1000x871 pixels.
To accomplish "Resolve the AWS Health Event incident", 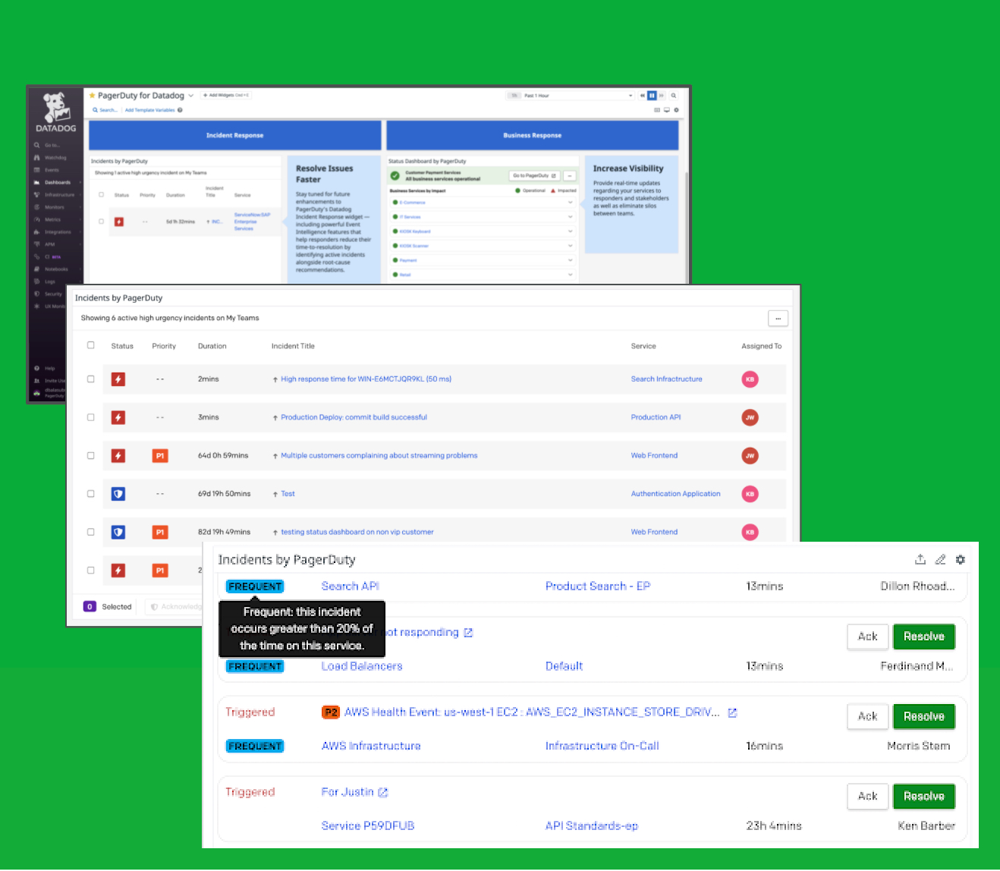I will [924, 716].
